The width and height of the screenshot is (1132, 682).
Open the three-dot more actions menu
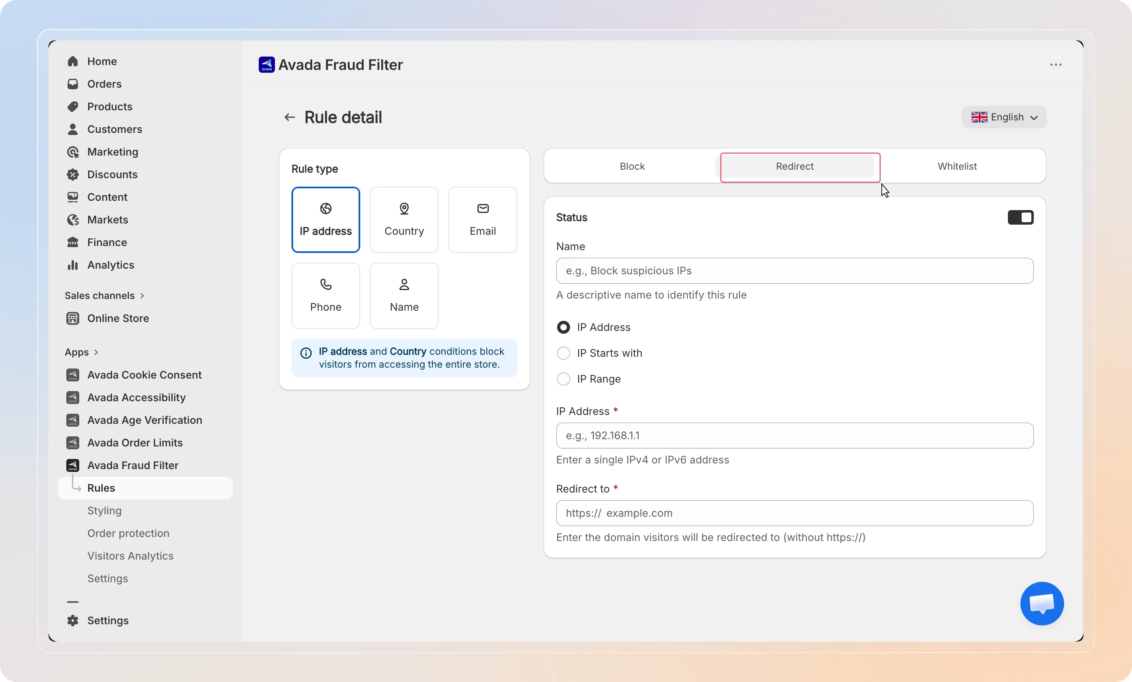coord(1056,65)
